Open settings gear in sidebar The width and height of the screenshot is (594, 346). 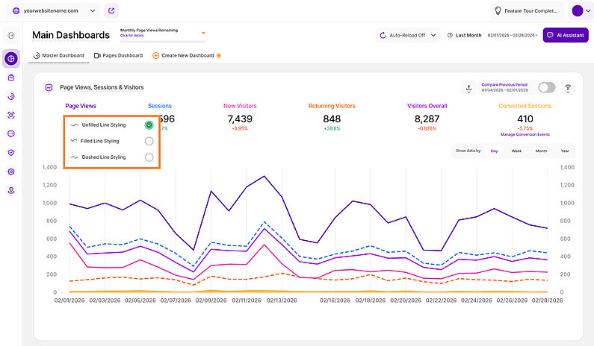point(11,172)
